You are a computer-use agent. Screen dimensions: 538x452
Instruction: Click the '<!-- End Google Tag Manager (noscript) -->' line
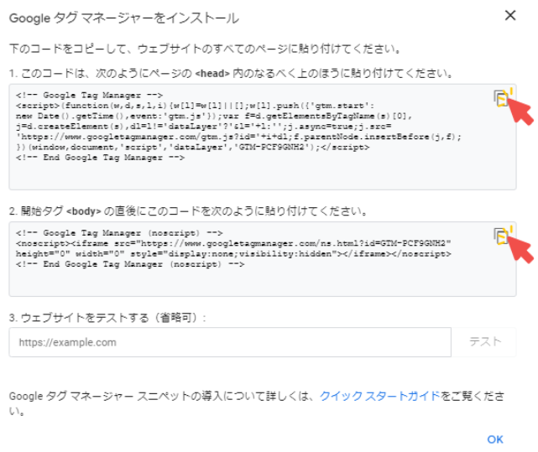tap(130, 264)
